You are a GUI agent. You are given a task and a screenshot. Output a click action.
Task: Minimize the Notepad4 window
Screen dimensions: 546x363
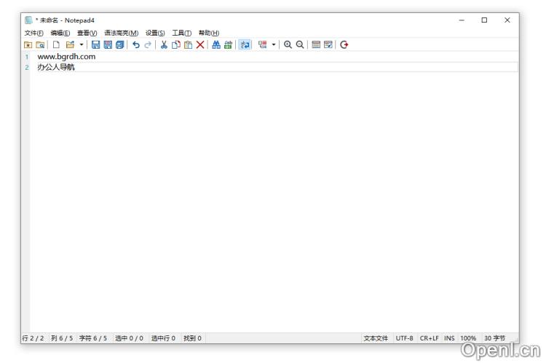(462, 20)
